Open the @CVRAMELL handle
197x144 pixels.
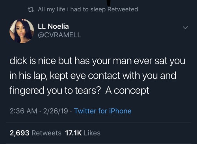click(x=59, y=35)
